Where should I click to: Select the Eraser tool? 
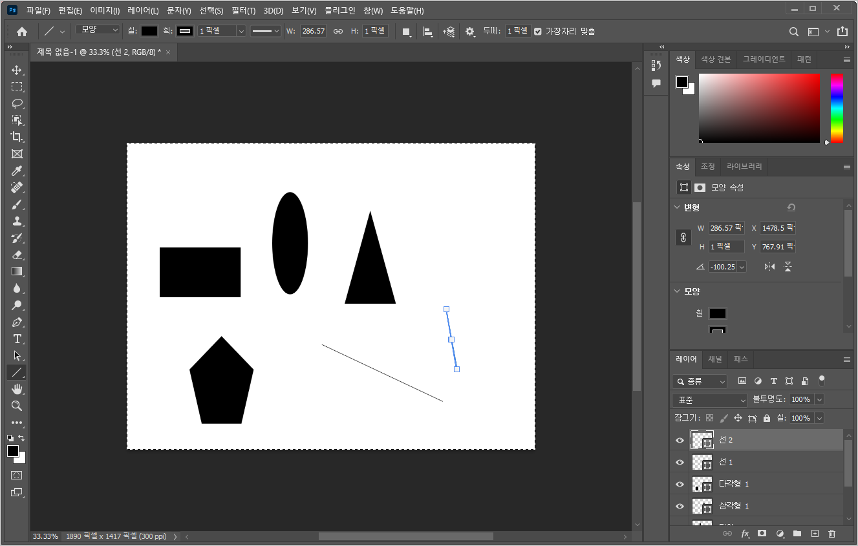(17, 255)
